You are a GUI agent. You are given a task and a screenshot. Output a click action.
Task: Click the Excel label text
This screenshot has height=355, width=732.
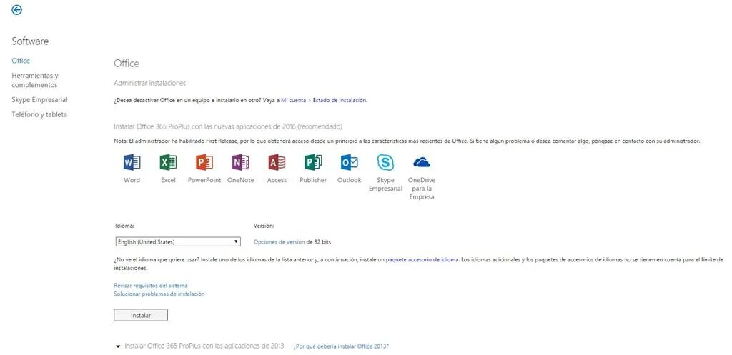pyautogui.click(x=168, y=180)
